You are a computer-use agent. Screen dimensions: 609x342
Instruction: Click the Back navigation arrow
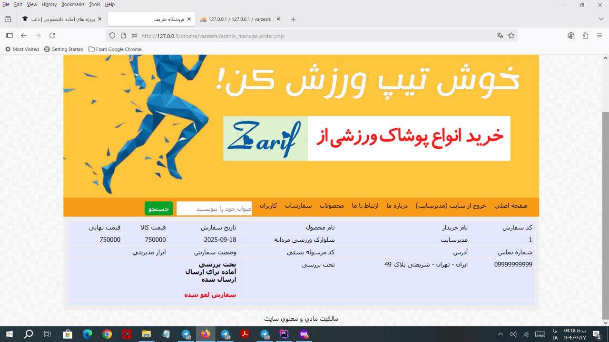pos(24,36)
